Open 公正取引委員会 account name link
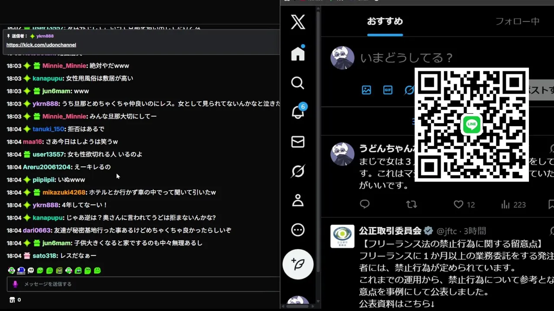554x311 pixels. point(390,231)
